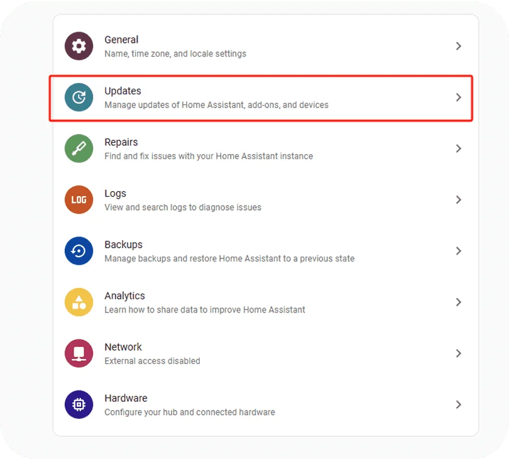This screenshot has width=509, height=459.
Task: Open the Backups settings label
Action: click(123, 245)
